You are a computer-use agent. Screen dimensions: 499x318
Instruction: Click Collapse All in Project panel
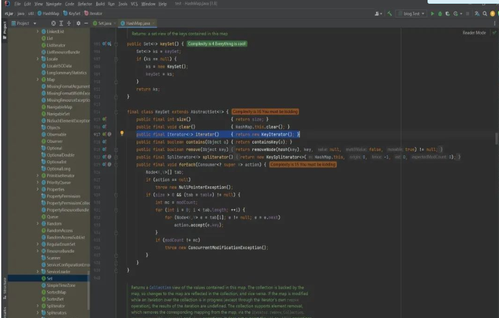(x=69, y=23)
